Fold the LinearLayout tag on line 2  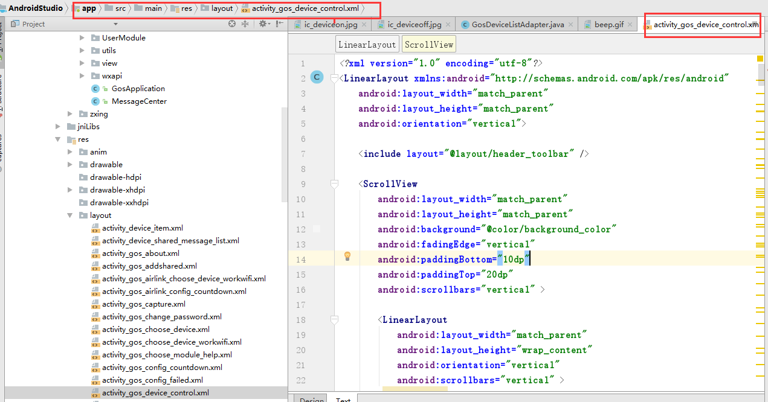(334, 78)
